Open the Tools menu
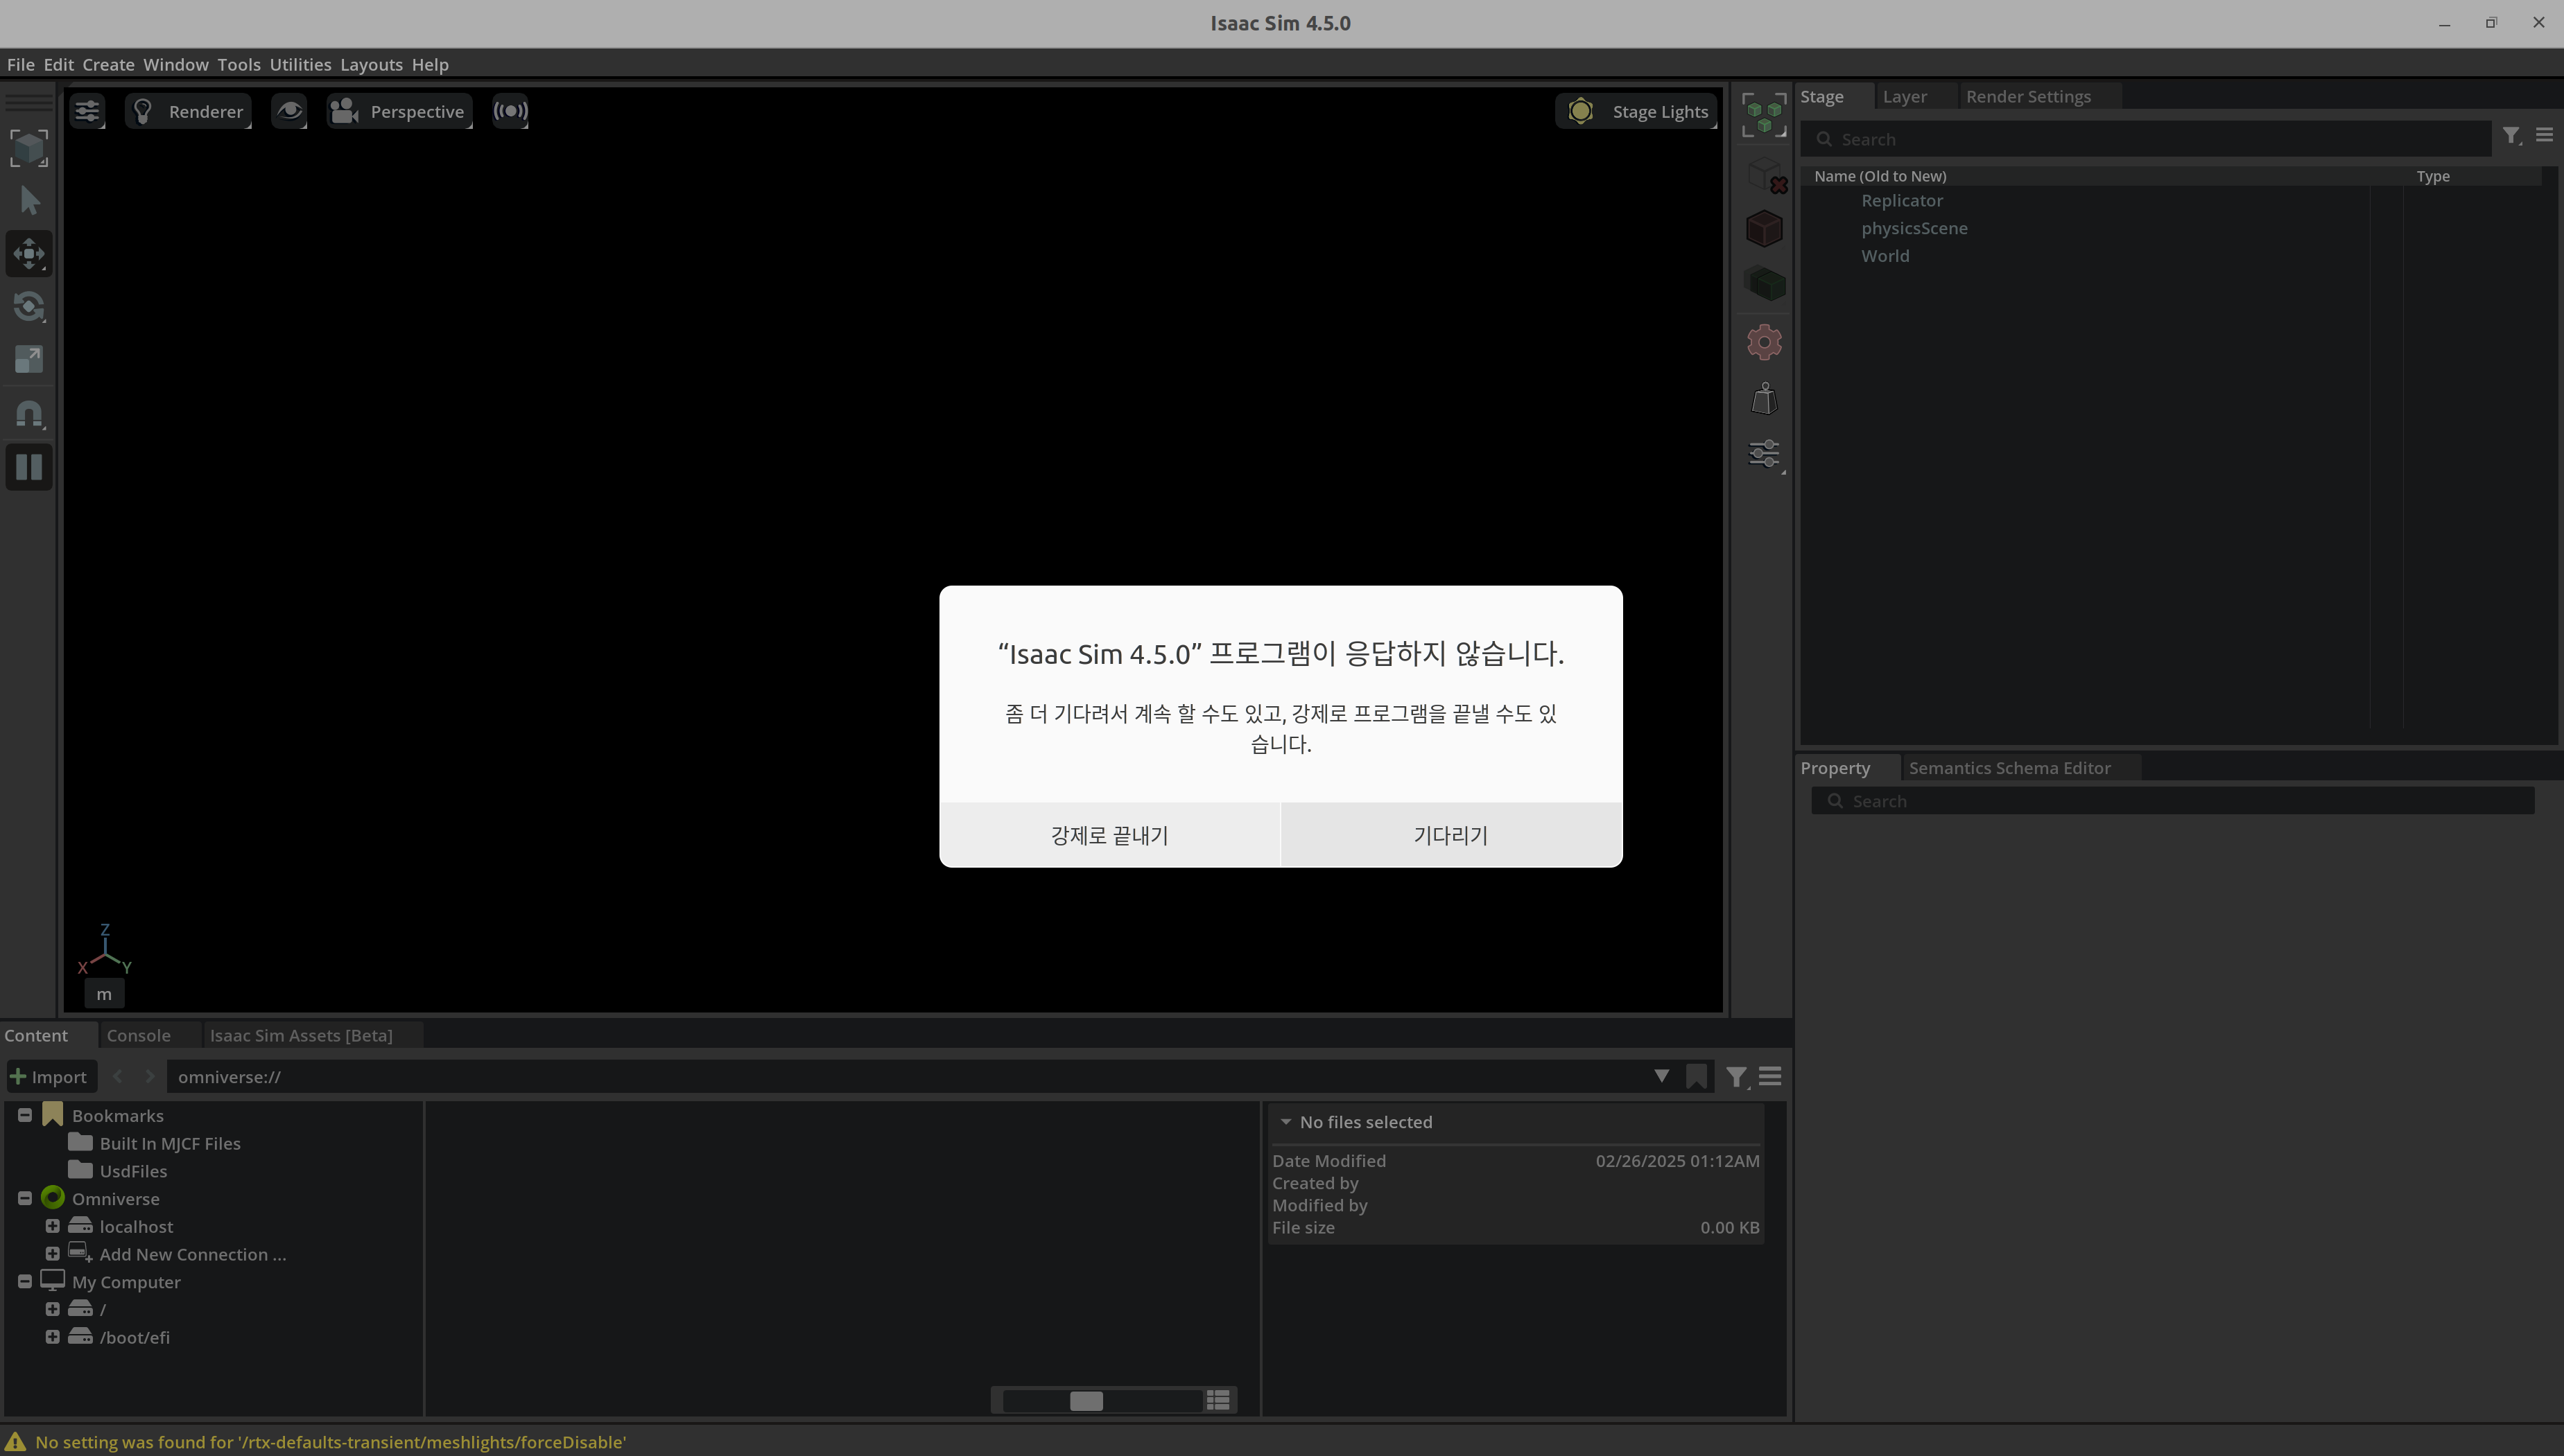Image resolution: width=2564 pixels, height=1456 pixels. [239, 64]
